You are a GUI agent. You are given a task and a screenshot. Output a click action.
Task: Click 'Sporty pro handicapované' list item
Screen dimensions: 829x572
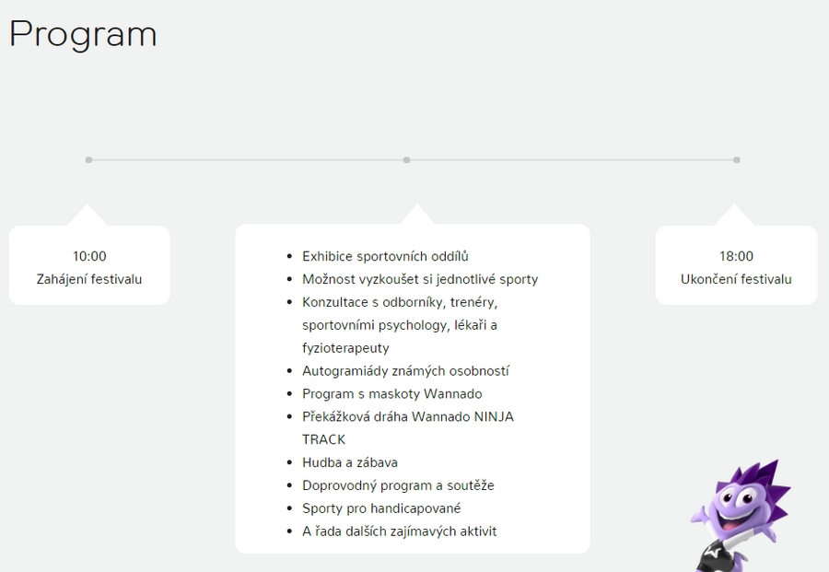381,508
